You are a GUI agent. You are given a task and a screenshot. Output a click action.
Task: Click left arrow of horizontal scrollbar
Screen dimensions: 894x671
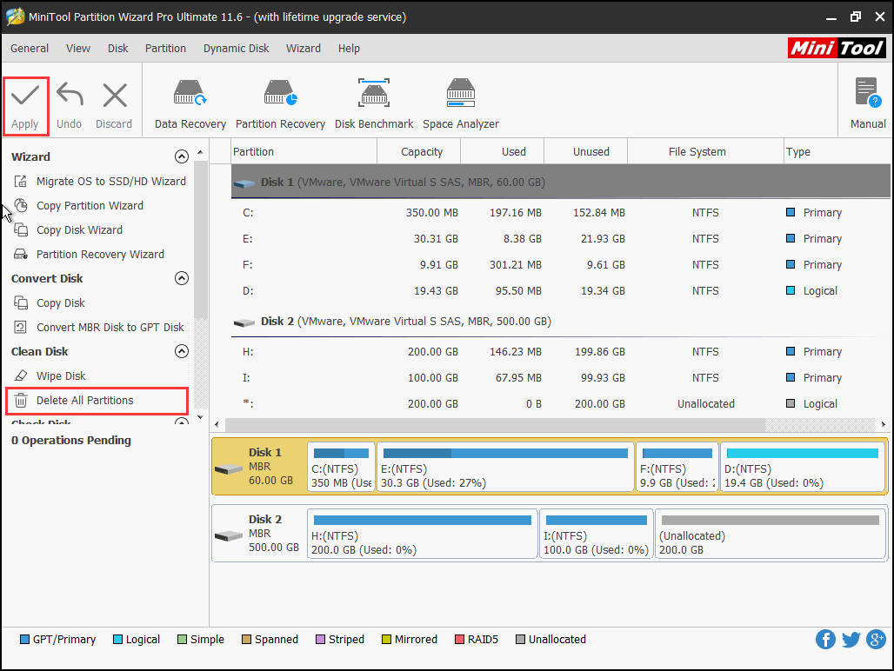217,424
